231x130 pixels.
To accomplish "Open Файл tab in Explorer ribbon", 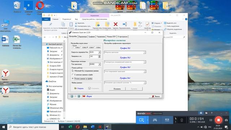I will point(46,19).
